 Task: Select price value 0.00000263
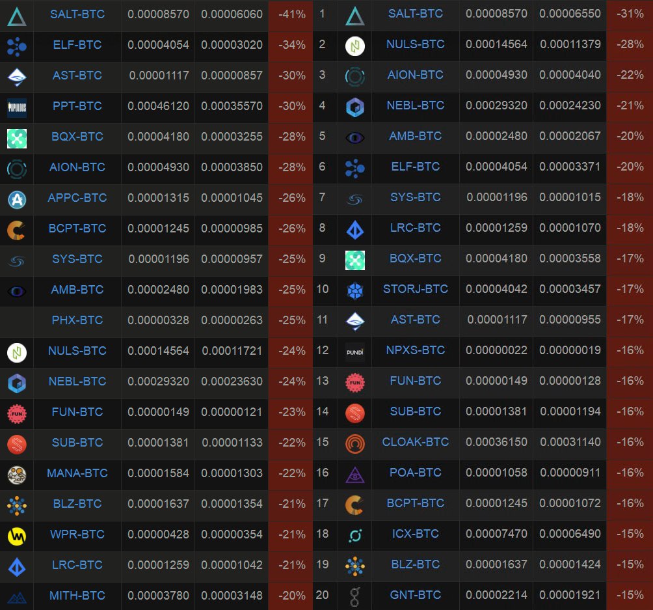232,320
